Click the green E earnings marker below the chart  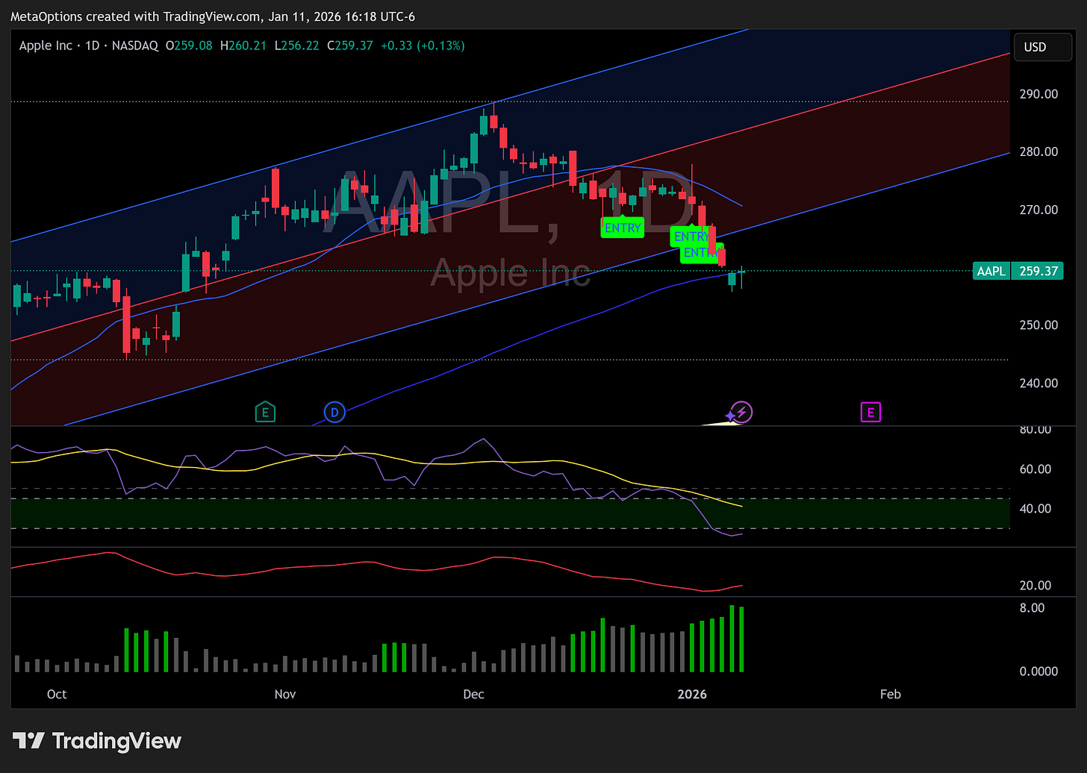[x=265, y=411]
